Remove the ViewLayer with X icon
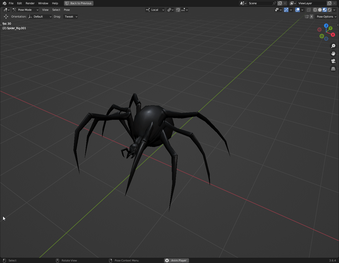 [334, 3]
